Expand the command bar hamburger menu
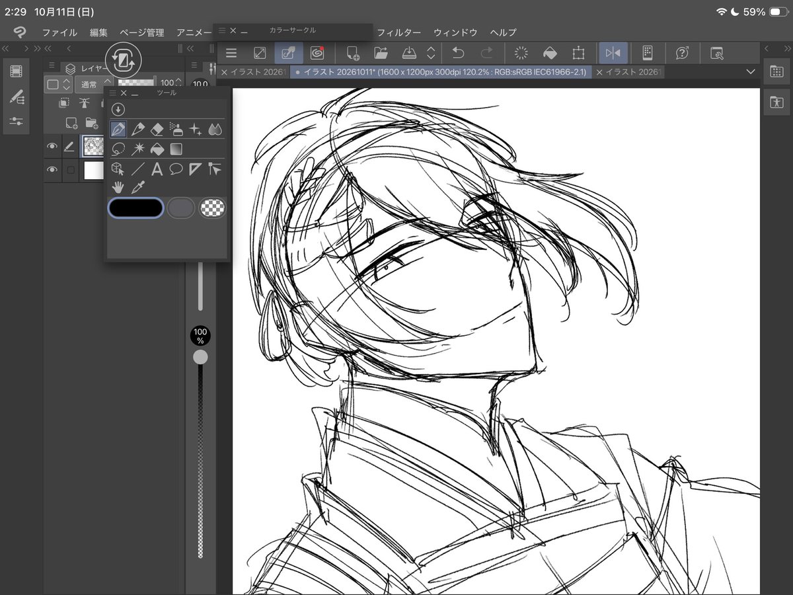Image resolution: width=793 pixels, height=595 pixels. tap(231, 54)
